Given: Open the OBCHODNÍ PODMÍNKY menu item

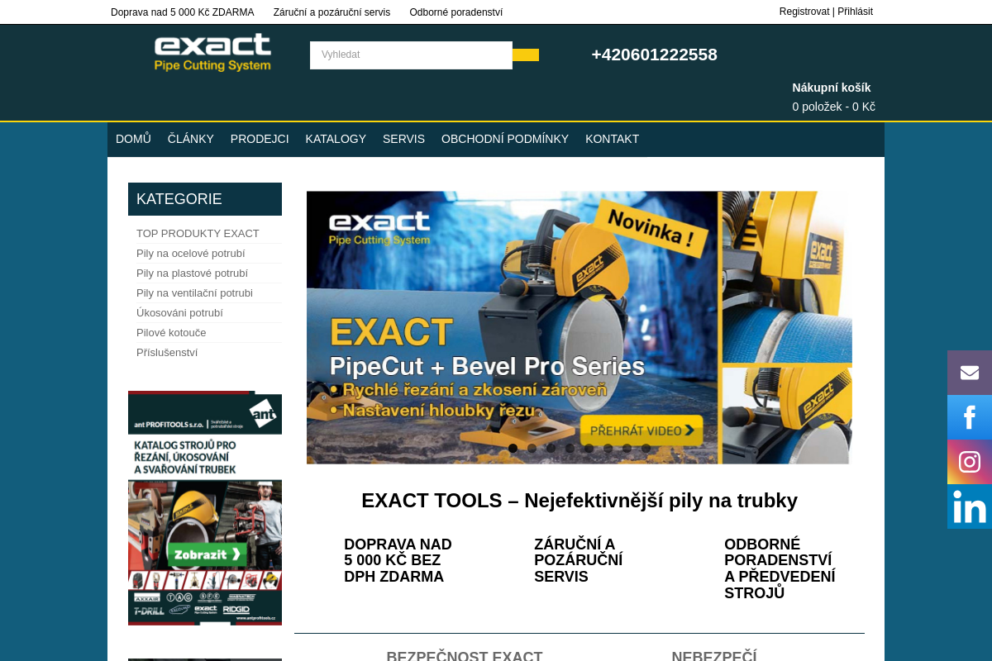Looking at the screenshot, I should pos(505,139).
